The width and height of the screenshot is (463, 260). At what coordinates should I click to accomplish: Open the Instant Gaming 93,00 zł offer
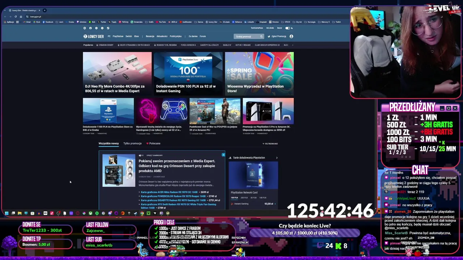click(253, 204)
